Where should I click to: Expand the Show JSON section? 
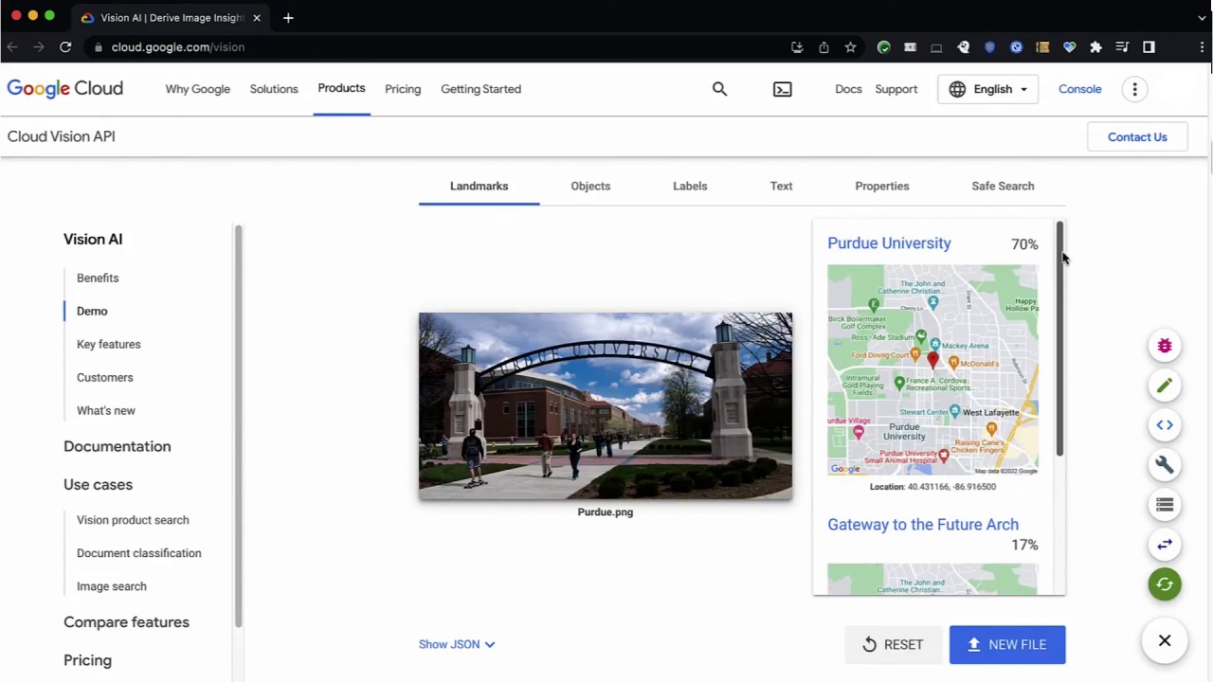pyautogui.click(x=457, y=644)
